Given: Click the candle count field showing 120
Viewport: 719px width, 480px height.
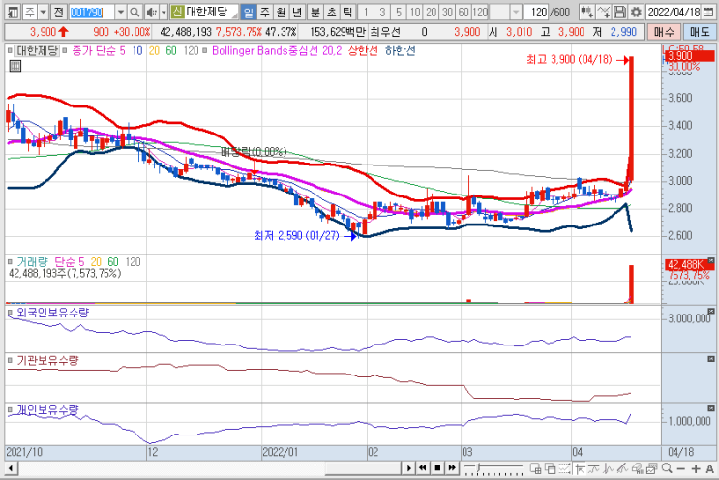Looking at the screenshot, I should pos(538,12).
